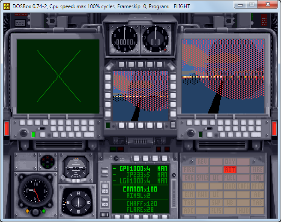The width and height of the screenshot is (281, 222).
Task: Turn the knob beneath the clock
Action: (35, 212)
